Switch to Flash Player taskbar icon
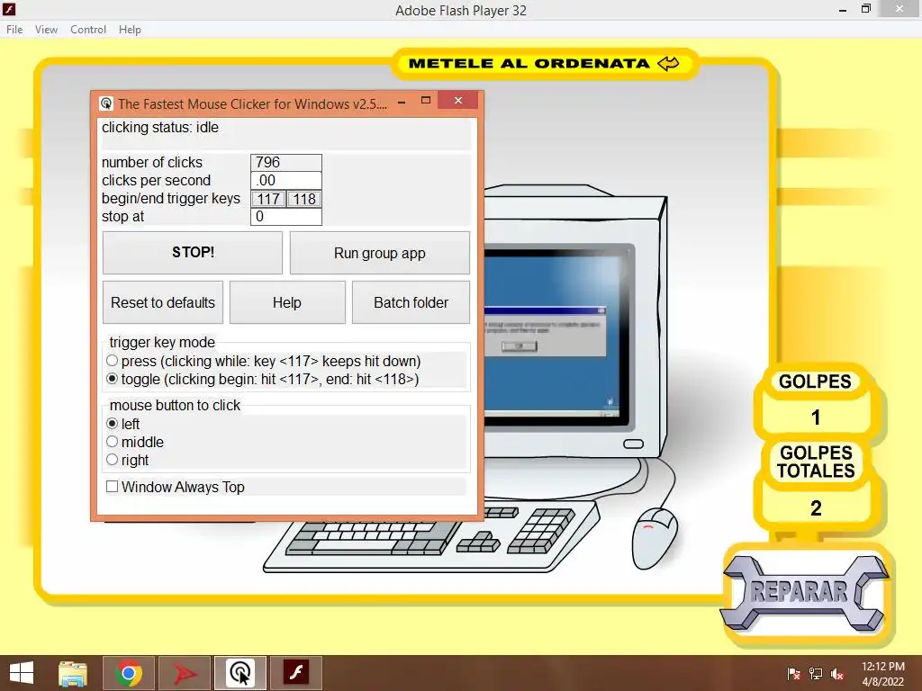 [295, 673]
